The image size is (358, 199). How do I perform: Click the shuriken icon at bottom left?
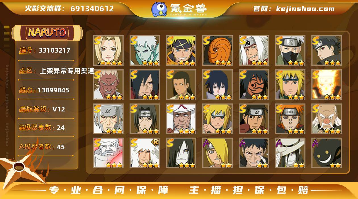(20, 168)
